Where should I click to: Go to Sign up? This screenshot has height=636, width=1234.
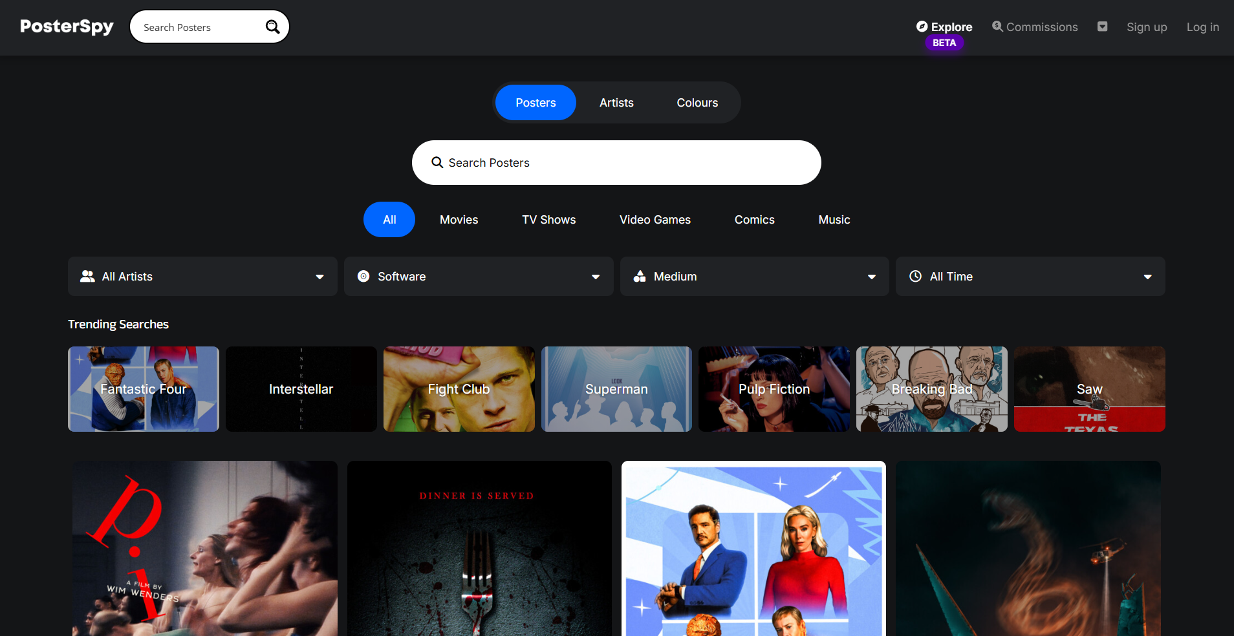click(1147, 27)
